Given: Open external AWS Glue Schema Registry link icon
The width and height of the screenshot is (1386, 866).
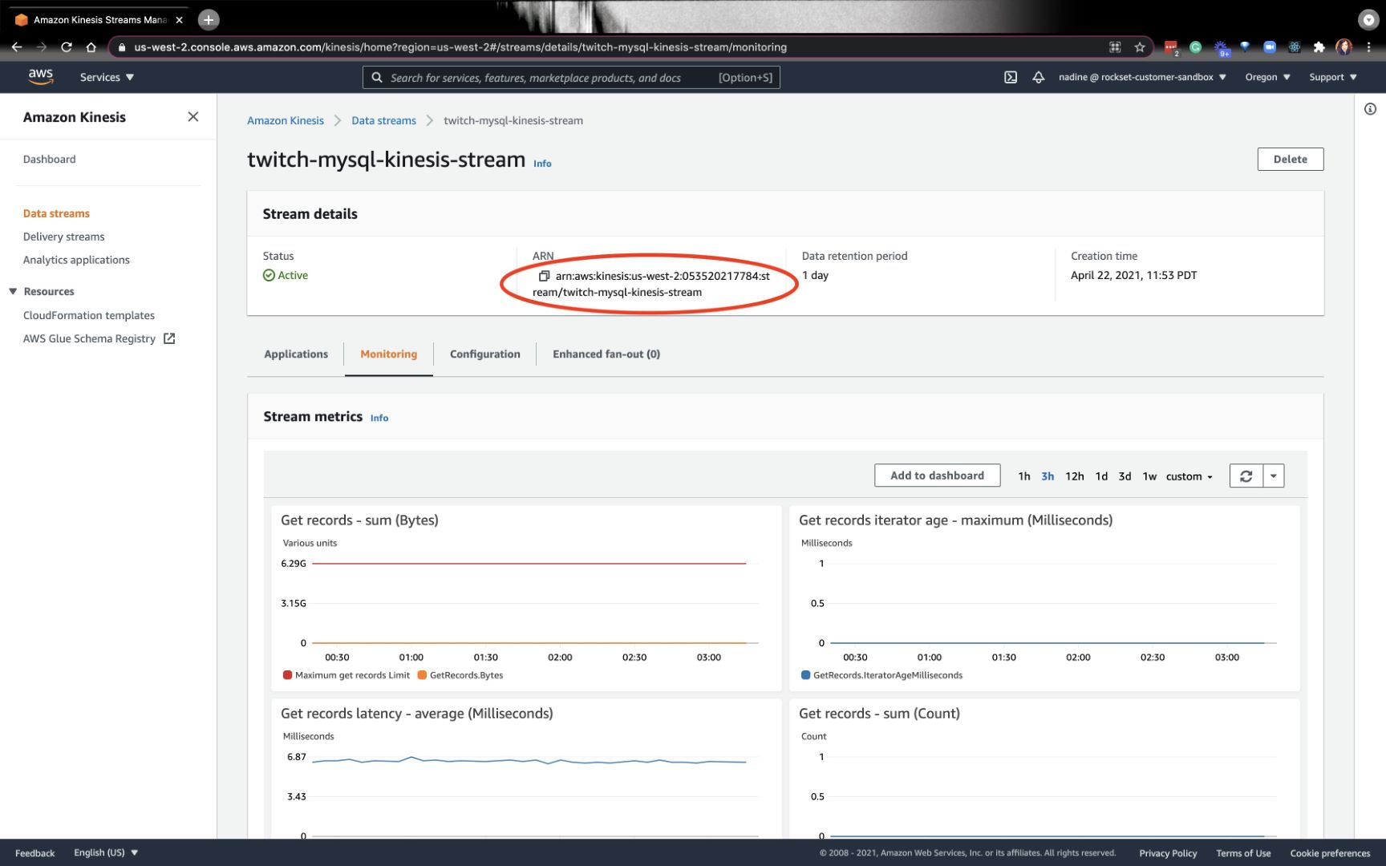Looking at the screenshot, I should tap(169, 338).
